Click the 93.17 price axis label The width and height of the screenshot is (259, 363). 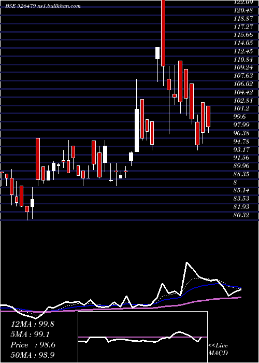[x=241, y=149]
